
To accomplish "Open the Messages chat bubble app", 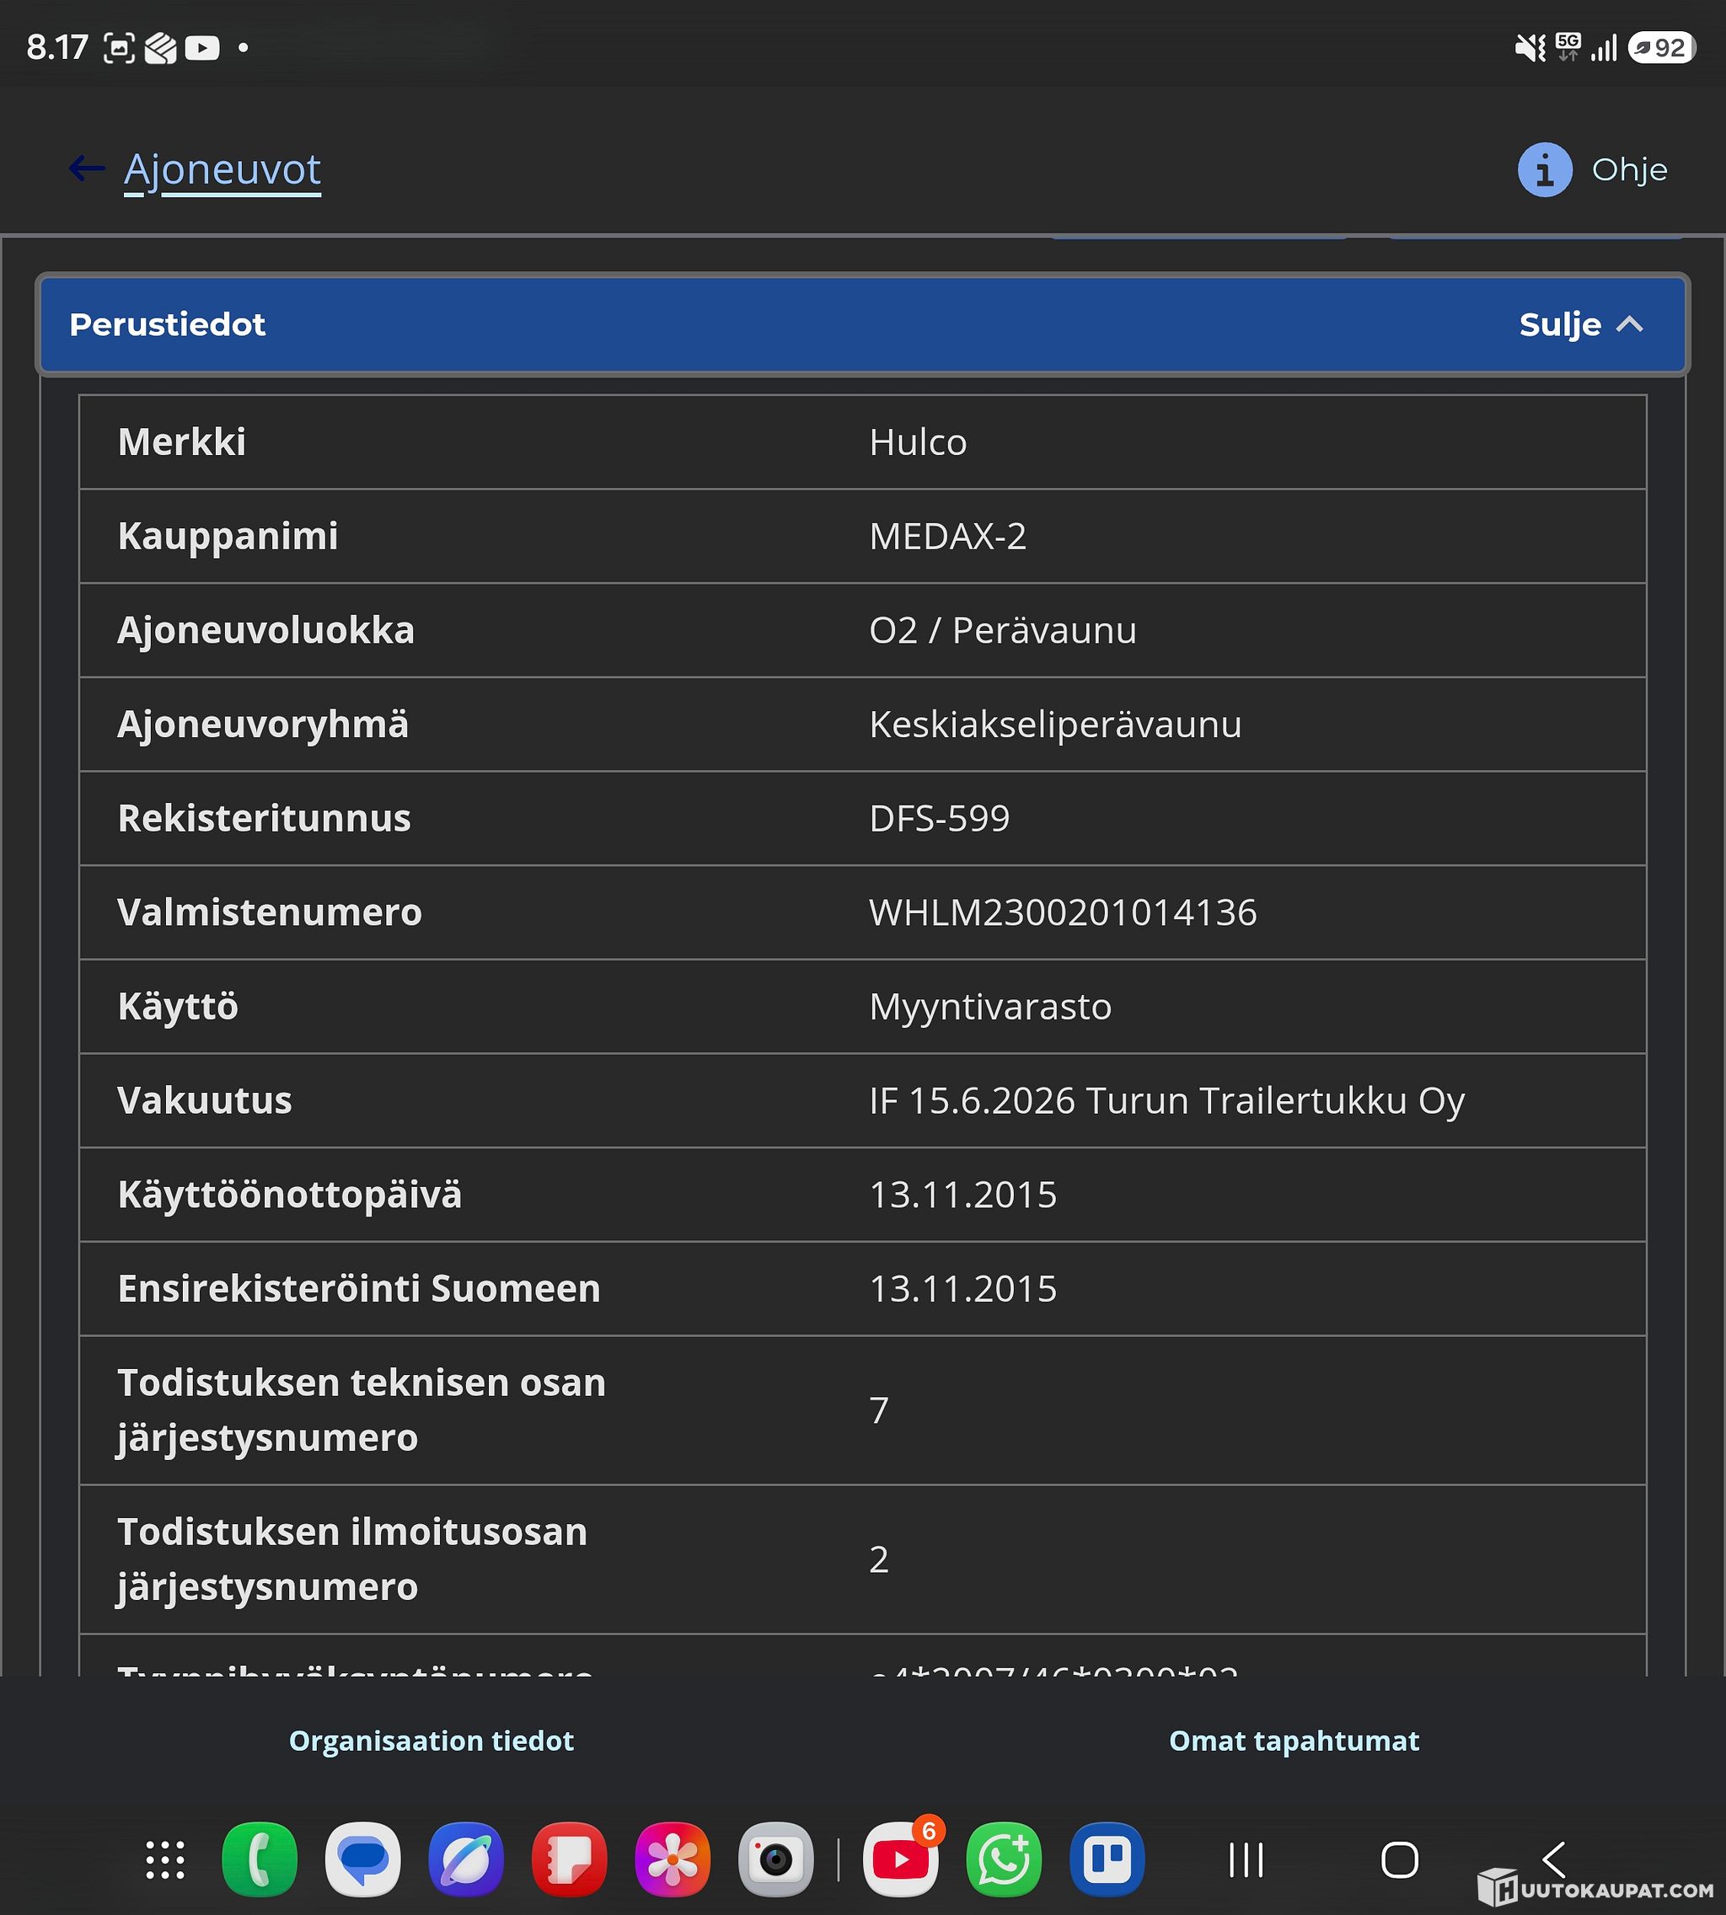I will tap(362, 1859).
